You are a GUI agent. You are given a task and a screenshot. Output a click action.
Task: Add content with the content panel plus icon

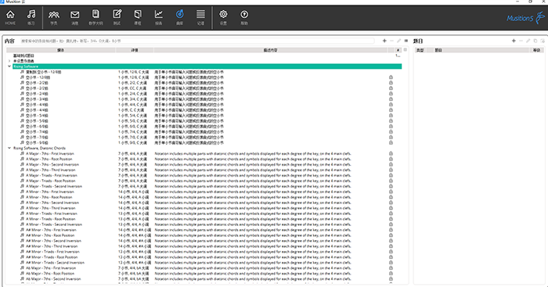[384, 41]
